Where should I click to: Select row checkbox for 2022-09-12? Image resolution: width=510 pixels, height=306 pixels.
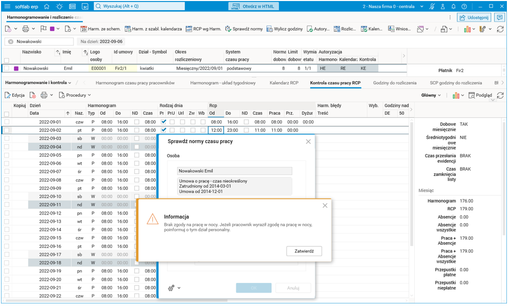7,213
